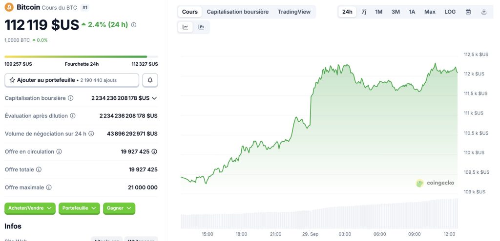Image resolution: width=500 pixels, height=241 pixels.
Task: Click info icon beside Offre maximale
Action: tap(49, 187)
